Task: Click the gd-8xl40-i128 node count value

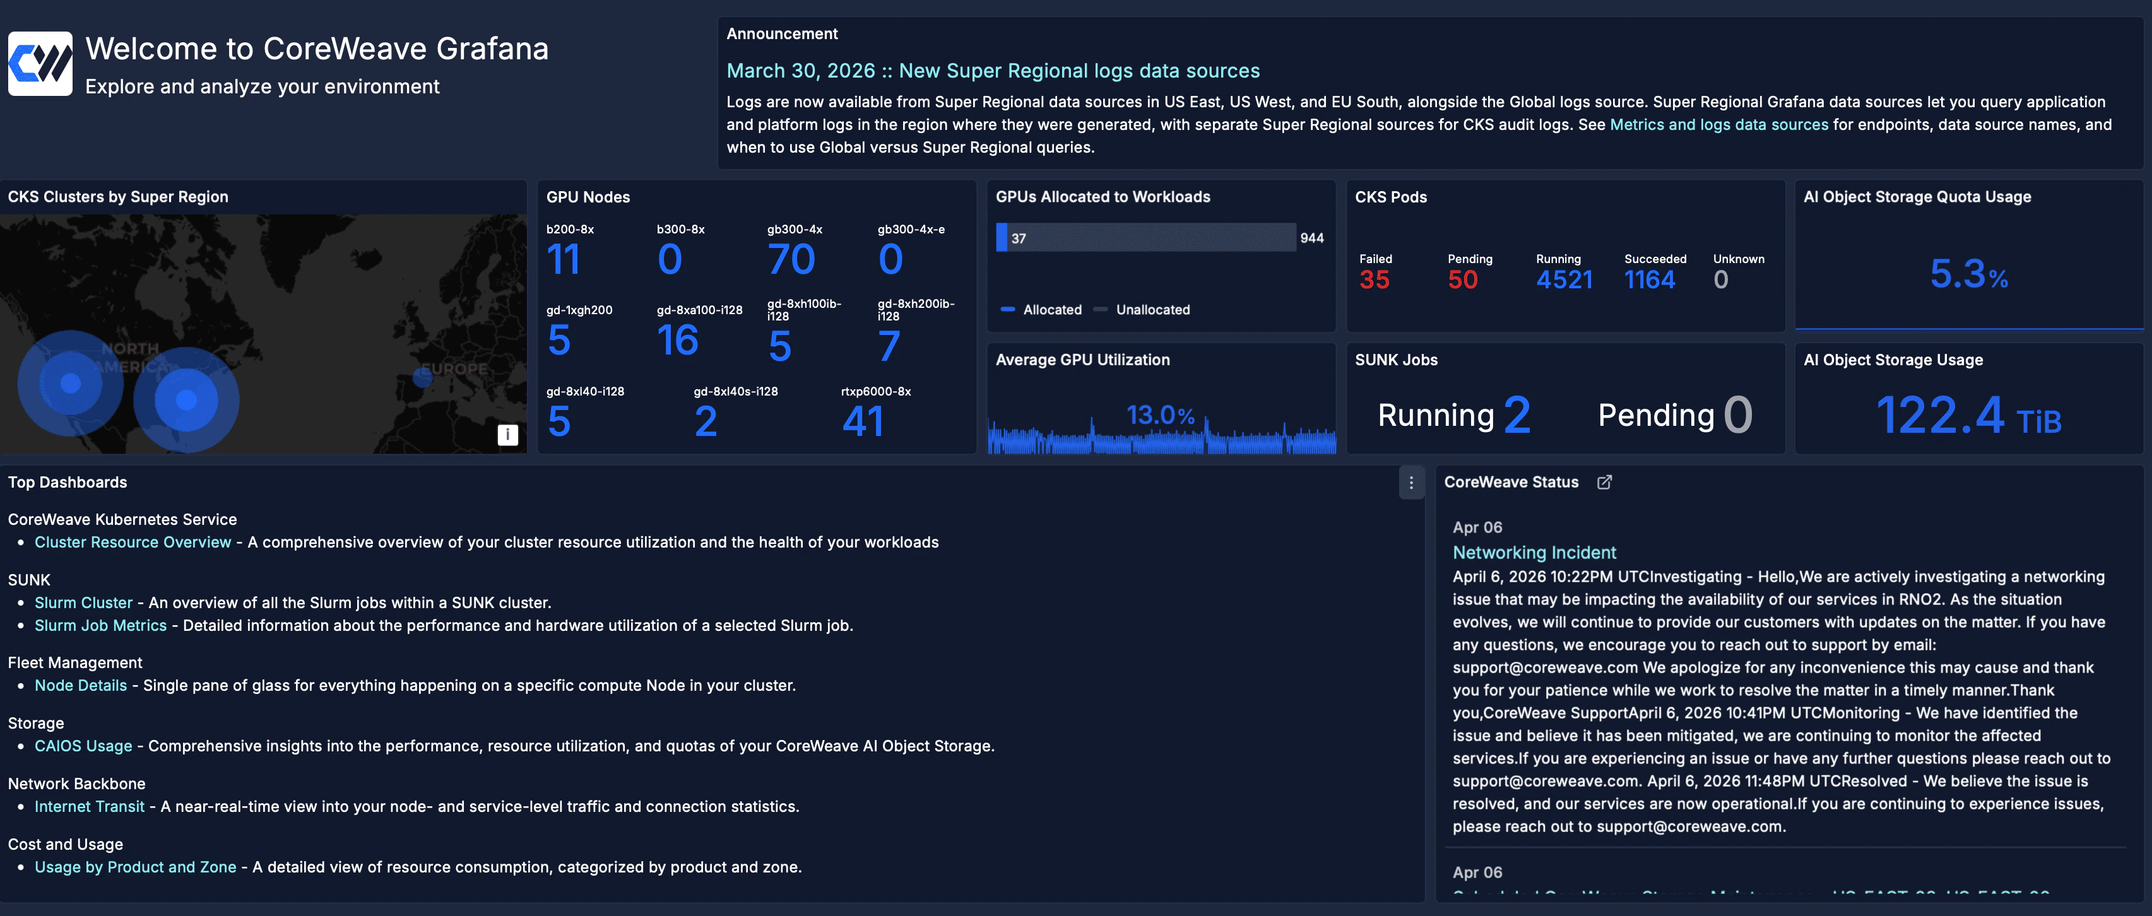Action: pyautogui.click(x=559, y=421)
